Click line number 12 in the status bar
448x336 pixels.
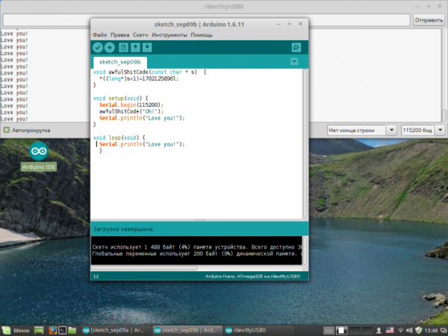[x=96, y=276]
